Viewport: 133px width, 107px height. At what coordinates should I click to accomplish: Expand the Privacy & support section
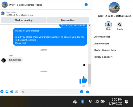tap(113, 57)
